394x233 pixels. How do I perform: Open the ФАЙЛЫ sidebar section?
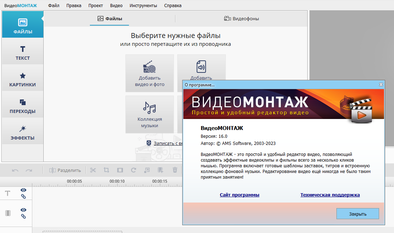(23, 25)
